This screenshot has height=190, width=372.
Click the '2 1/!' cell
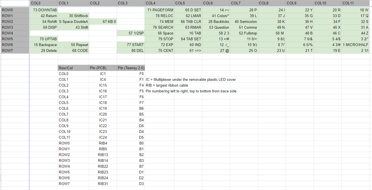click(x=356, y=50)
